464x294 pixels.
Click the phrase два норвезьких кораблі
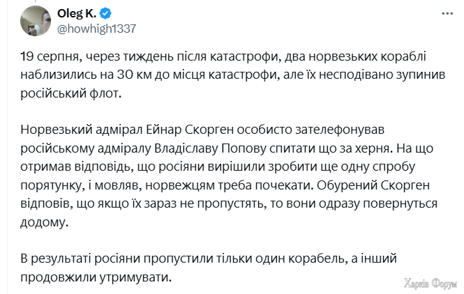click(x=355, y=56)
